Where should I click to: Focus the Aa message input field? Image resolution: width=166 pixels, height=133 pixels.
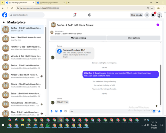pos(111,111)
